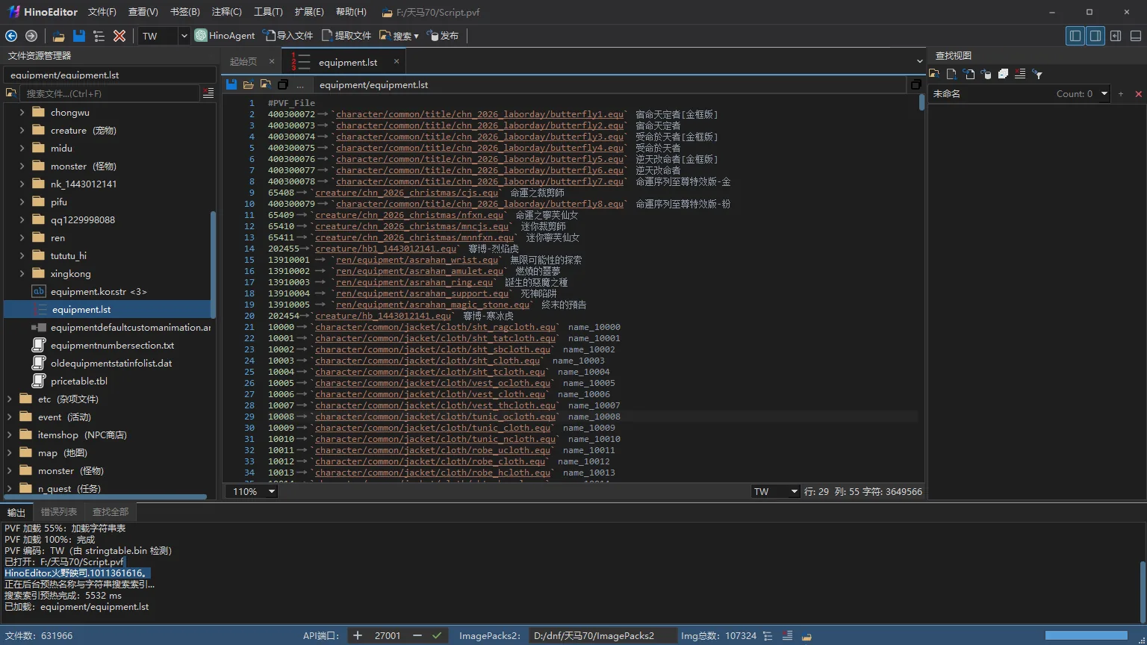1147x645 pixels.
Task: Open the 搜索 dropdown menu
Action: click(399, 36)
